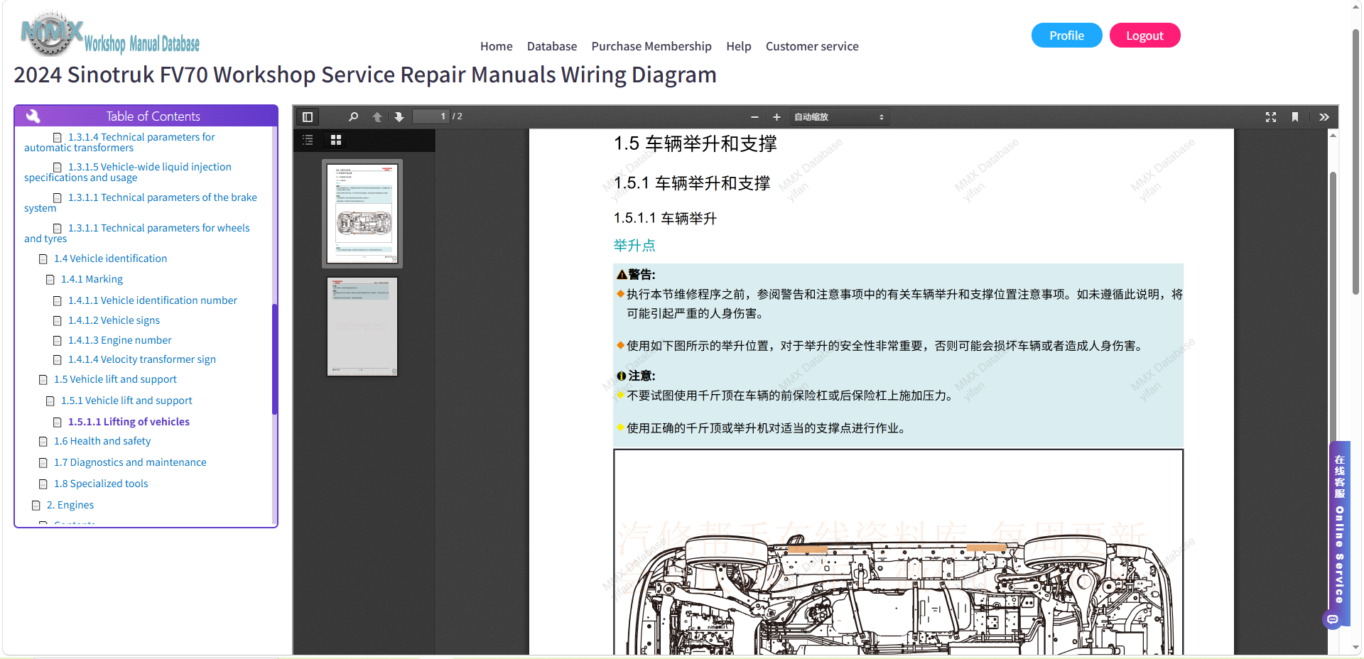Open Technical parameters for wheels and tyres
1364x659 pixels.
tap(137, 233)
